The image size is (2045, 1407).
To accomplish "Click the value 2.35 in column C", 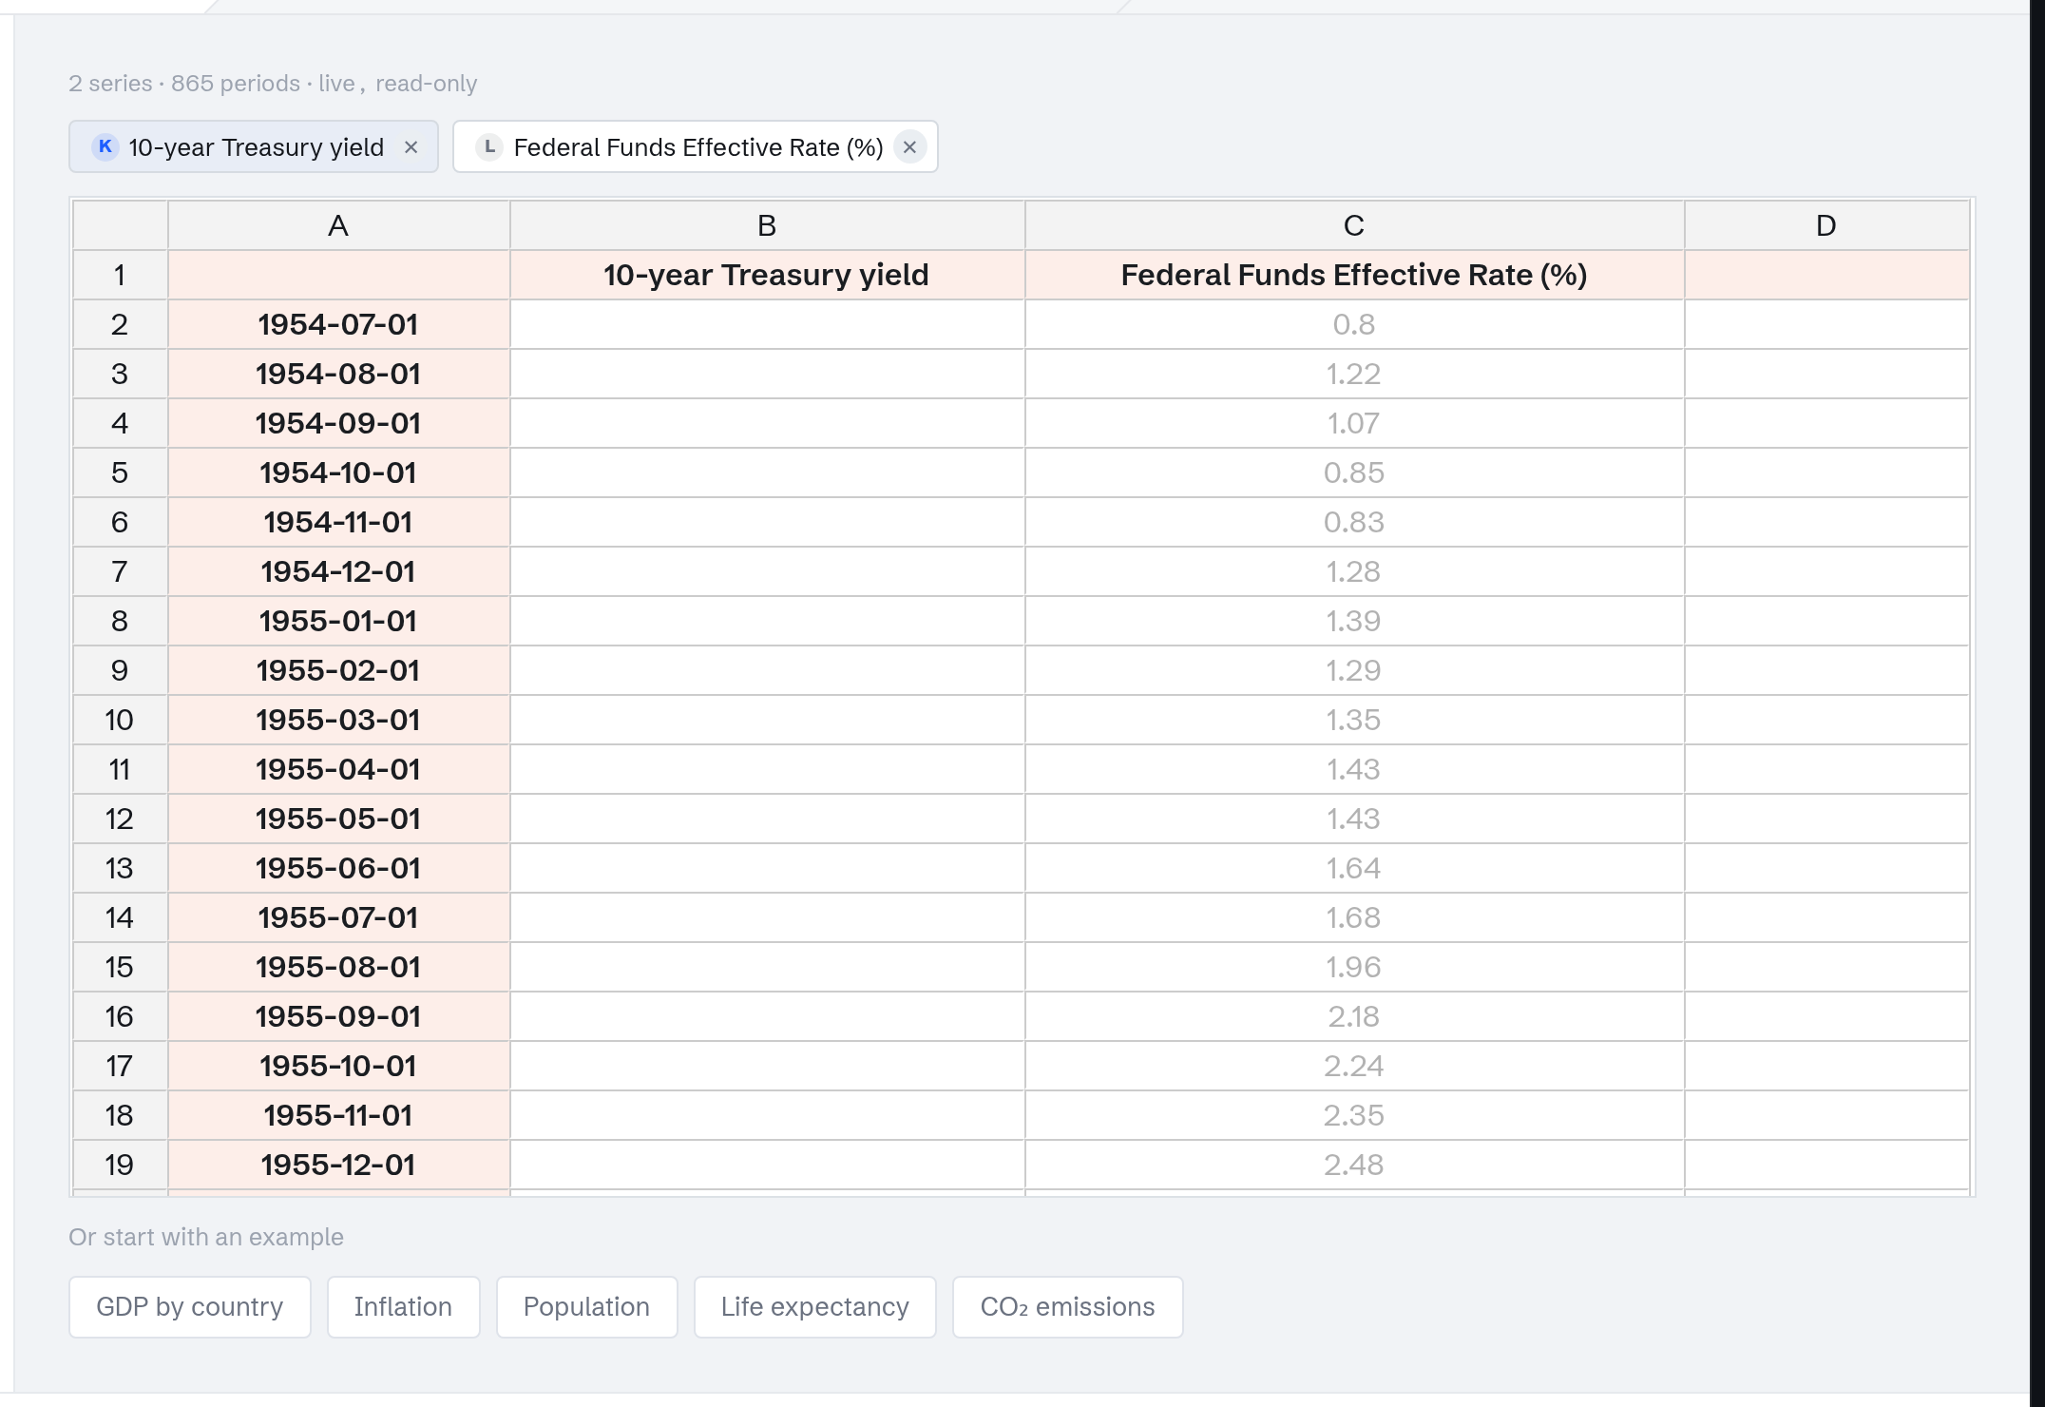I will [x=1354, y=1115].
